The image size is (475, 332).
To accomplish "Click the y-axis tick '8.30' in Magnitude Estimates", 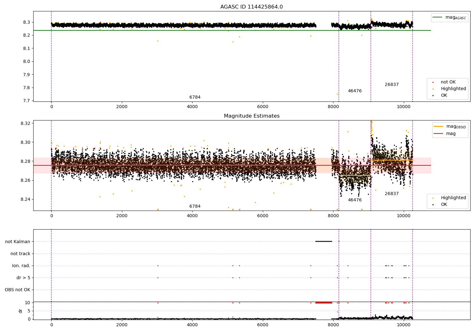I will coord(25,143).
